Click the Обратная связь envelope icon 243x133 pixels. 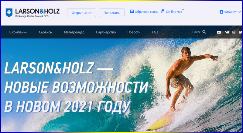132,11
